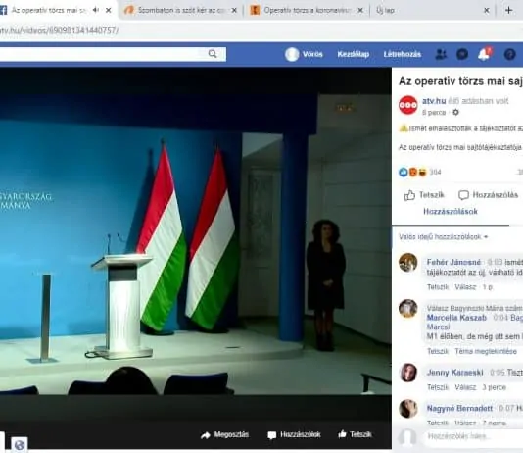523x453 pixels.
Task: Click the search magnifier icon
Action: (x=213, y=54)
